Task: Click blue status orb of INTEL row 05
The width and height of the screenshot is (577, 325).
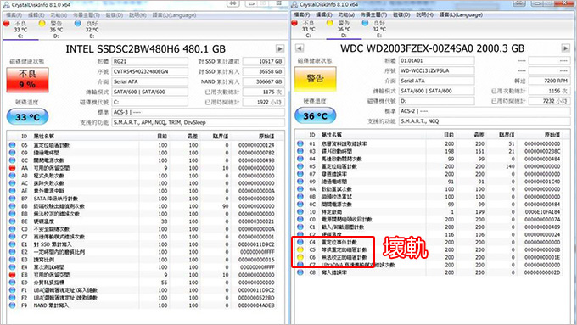Action: [12, 145]
